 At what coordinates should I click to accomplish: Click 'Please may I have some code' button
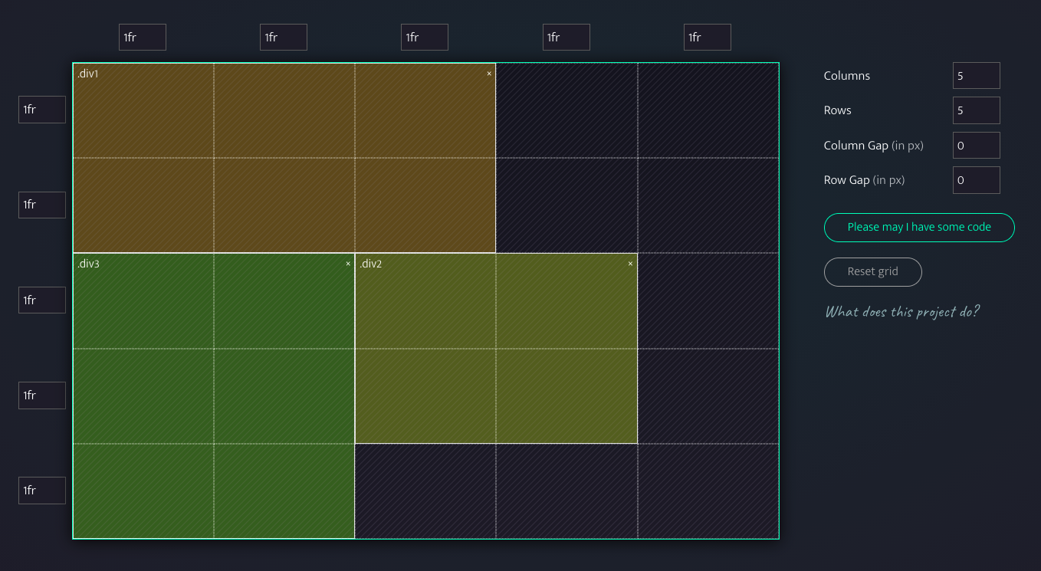pos(919,228)
